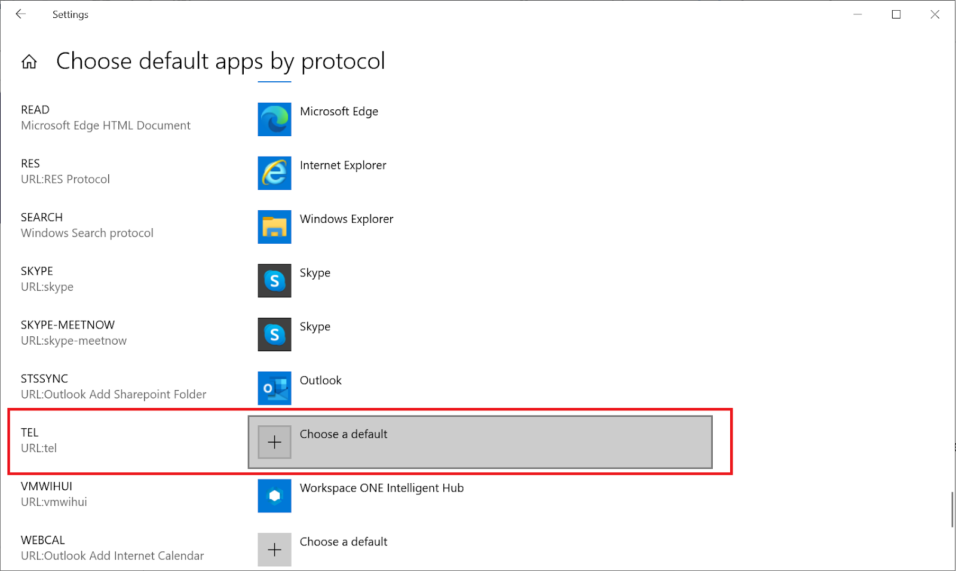Change the Workspace ONE Intelligent Hub default
956x571 pixels.
[382, 488]
